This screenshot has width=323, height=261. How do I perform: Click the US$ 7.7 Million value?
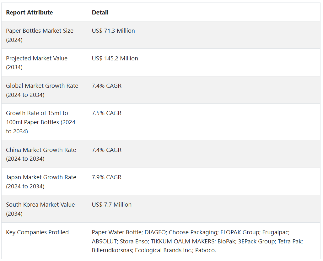point(111,205)
